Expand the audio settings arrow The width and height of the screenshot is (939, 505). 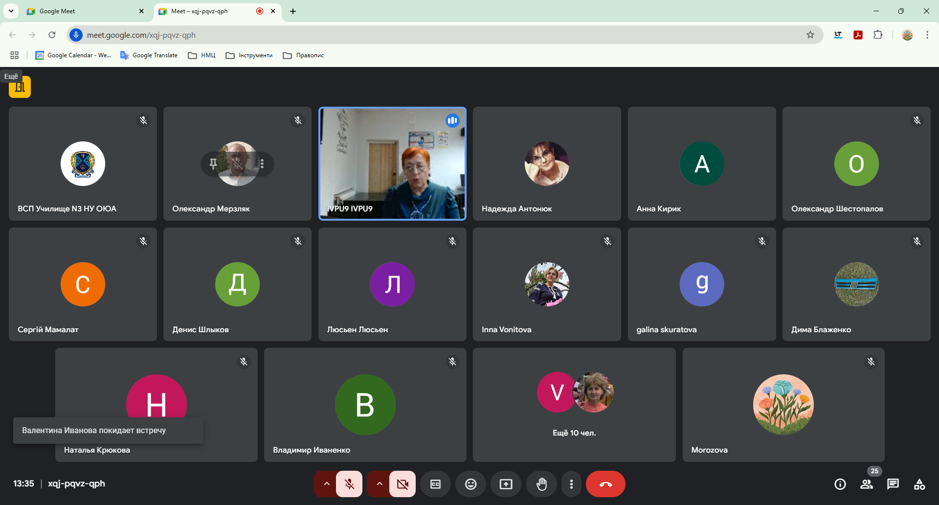327,484
